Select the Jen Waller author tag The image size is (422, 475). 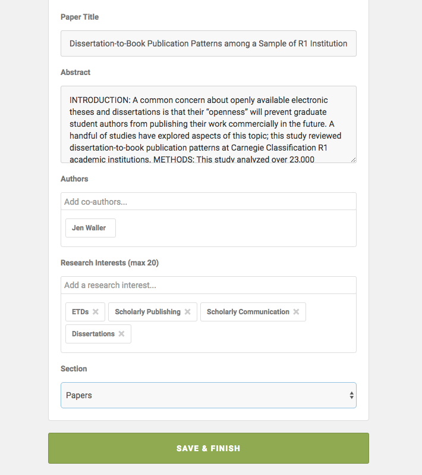tap(90, 228)
